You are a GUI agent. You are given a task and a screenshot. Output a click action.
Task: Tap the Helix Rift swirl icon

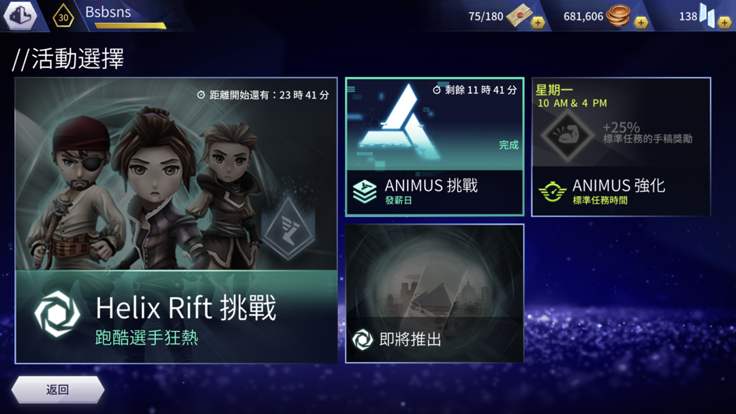pyautogui.click(x=57, y=314)
